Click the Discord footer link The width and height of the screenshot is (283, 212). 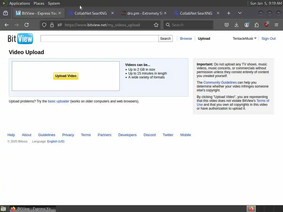(150, 135)
